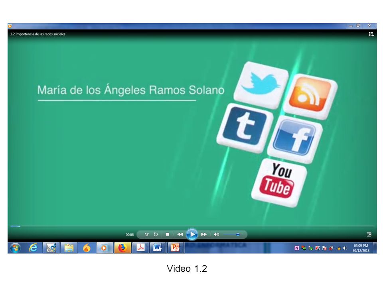Minimize the Media Player window
Image resolution: width=383 pixels, height=287 pixels.
[x=351, y=26]
